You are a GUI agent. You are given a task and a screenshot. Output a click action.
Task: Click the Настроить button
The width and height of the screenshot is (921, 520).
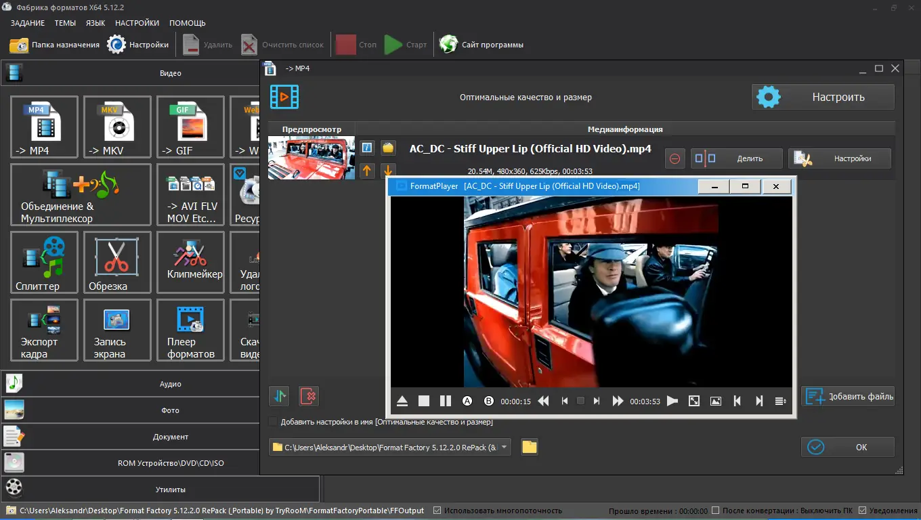pos(823,97)
